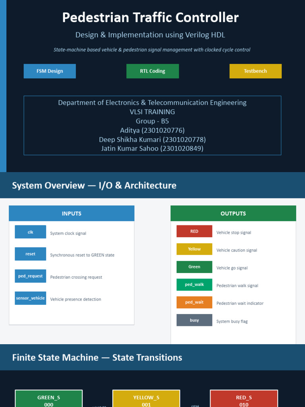Select 'System busy flag' description
This screenshot has height=407, width=305.
point(232,321)
